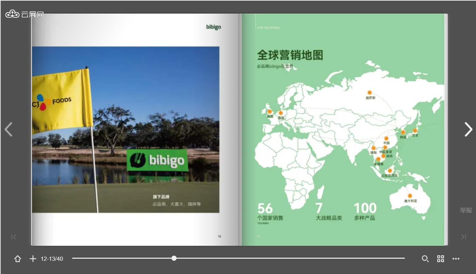This screenshot has width=476, height=274.
Task: Click the 举报 report link
Action: 466,210
